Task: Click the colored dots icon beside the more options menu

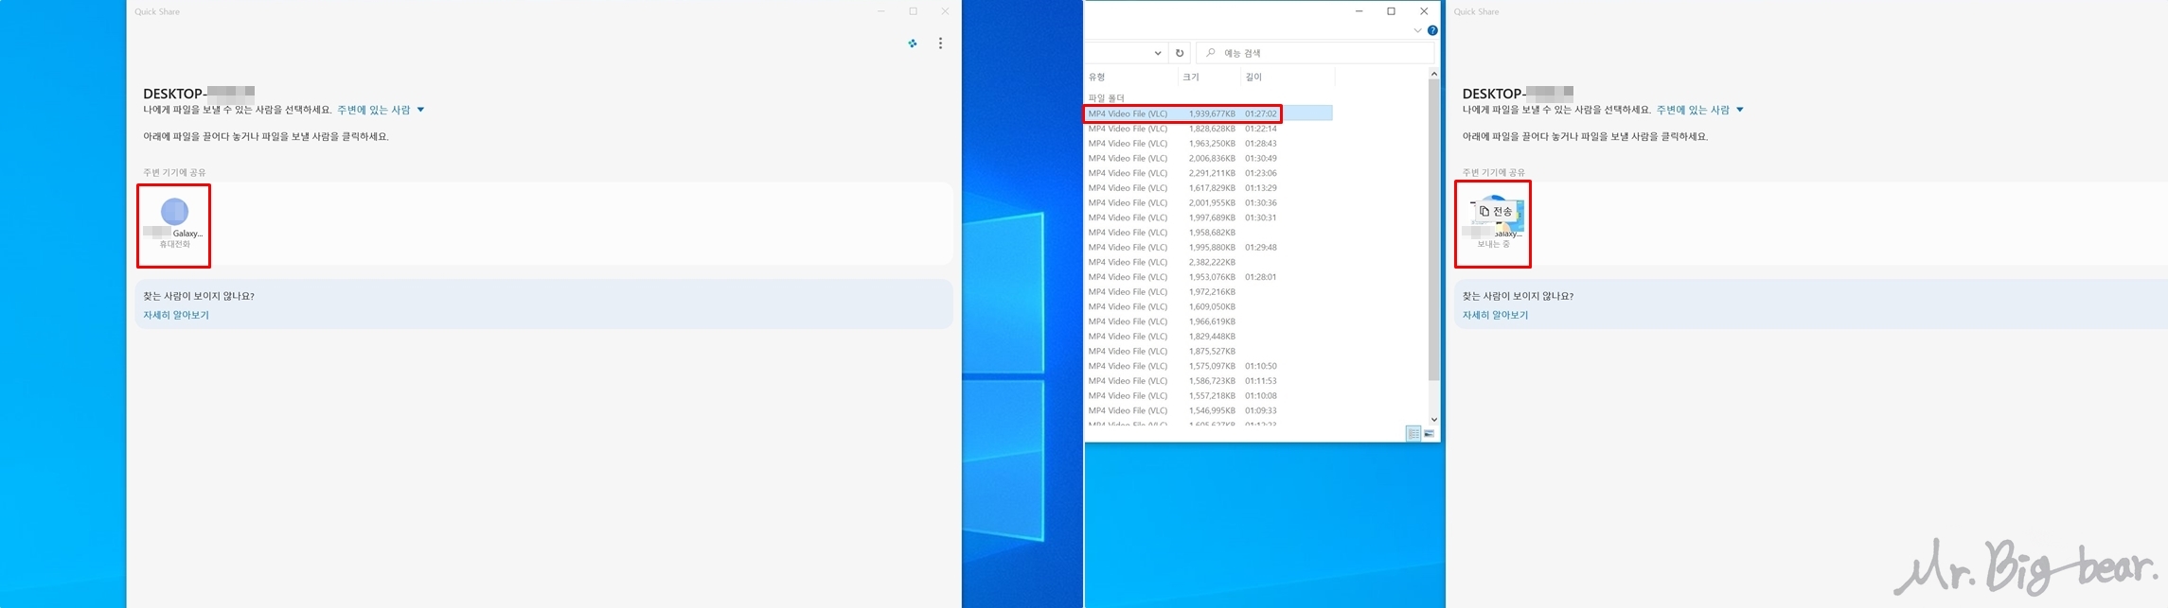Action: coord(913,43)
